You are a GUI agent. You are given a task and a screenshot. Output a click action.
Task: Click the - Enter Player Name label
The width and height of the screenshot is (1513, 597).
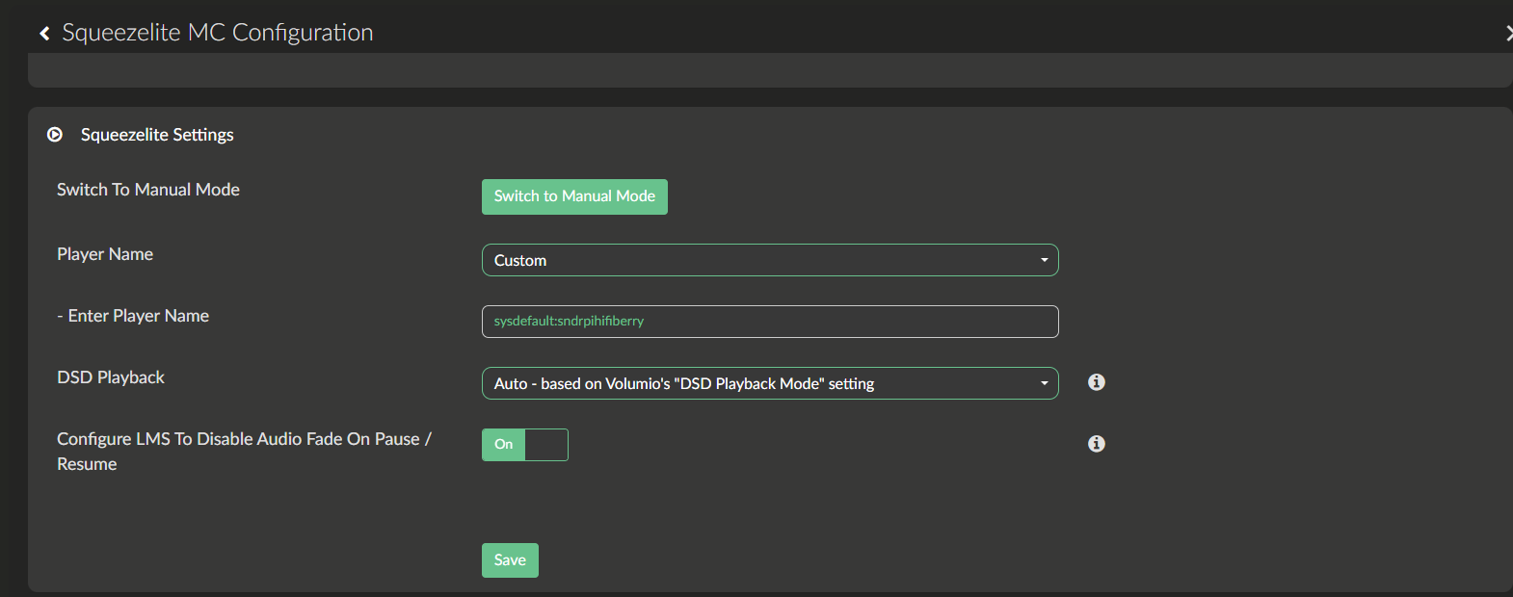(x=133, y=316)
